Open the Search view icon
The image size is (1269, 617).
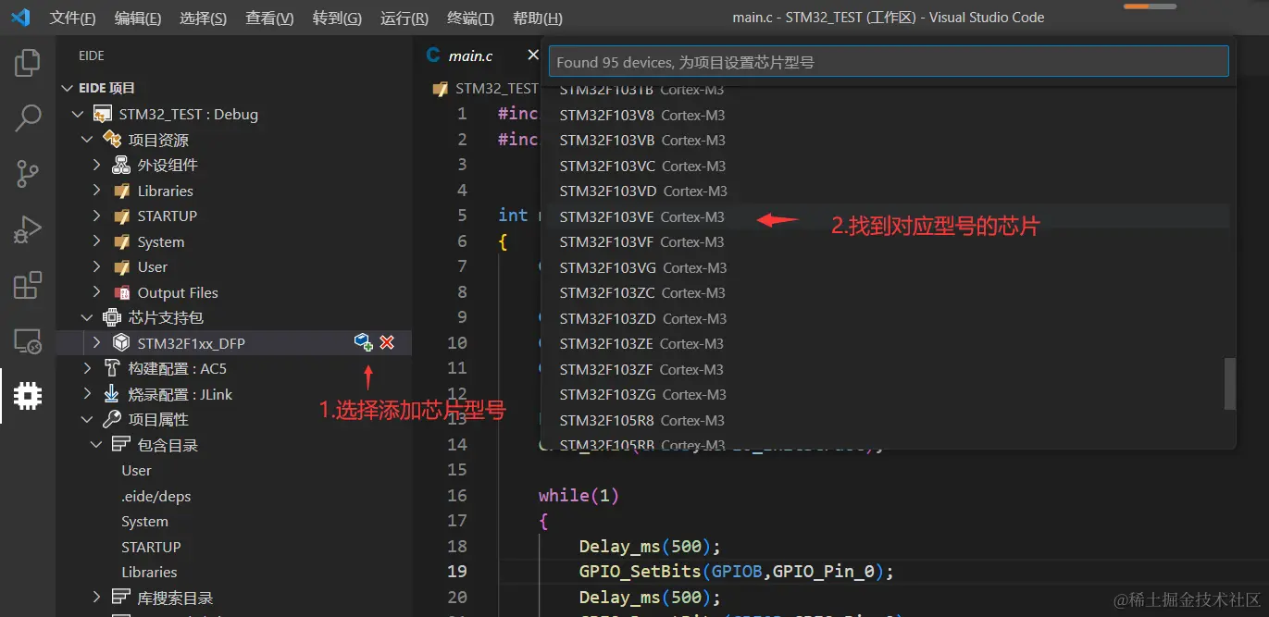pyautogui.click(x=28, y=118)
